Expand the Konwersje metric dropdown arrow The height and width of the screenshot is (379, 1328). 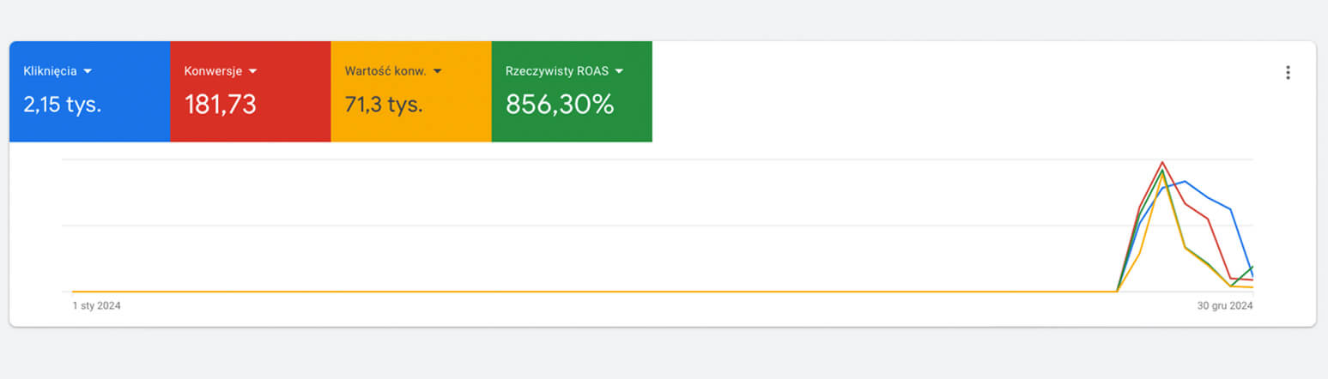point(252,71)
